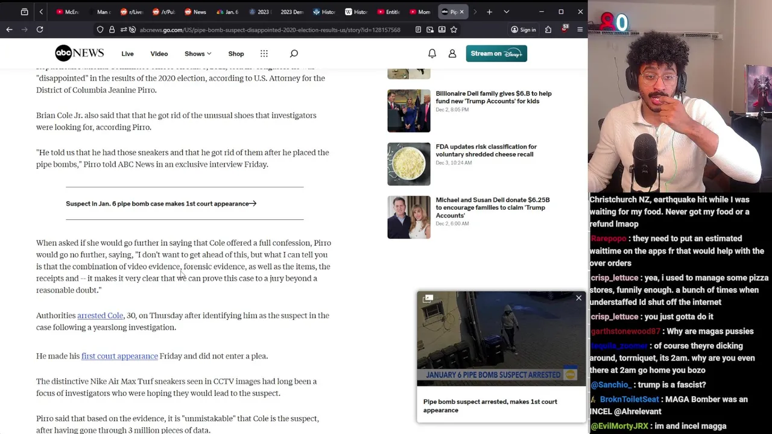Open the Live menu item
Viewport: 772px width, 434px height.
coord(127,54)
